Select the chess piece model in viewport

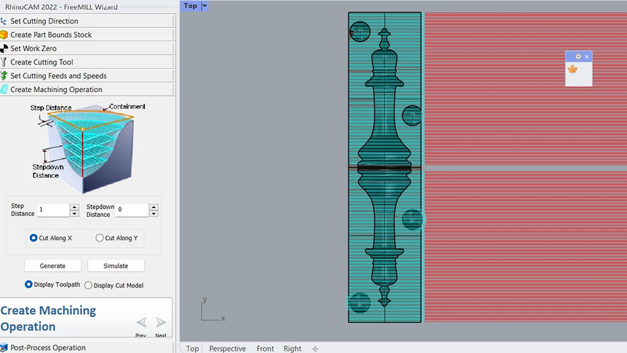tap(385, 167)
